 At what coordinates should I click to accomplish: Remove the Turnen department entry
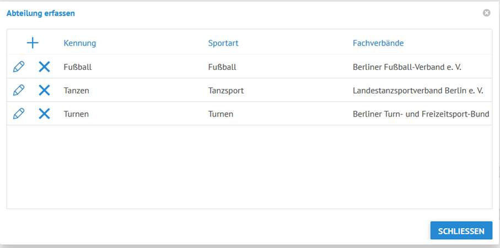click(x=44, y=113)
